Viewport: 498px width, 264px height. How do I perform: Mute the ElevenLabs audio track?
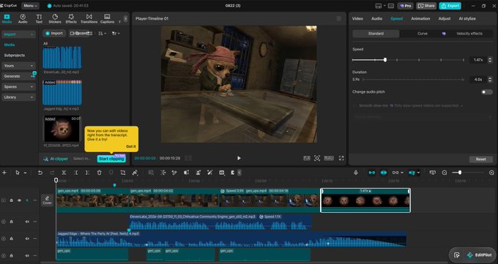pos(27,222)
